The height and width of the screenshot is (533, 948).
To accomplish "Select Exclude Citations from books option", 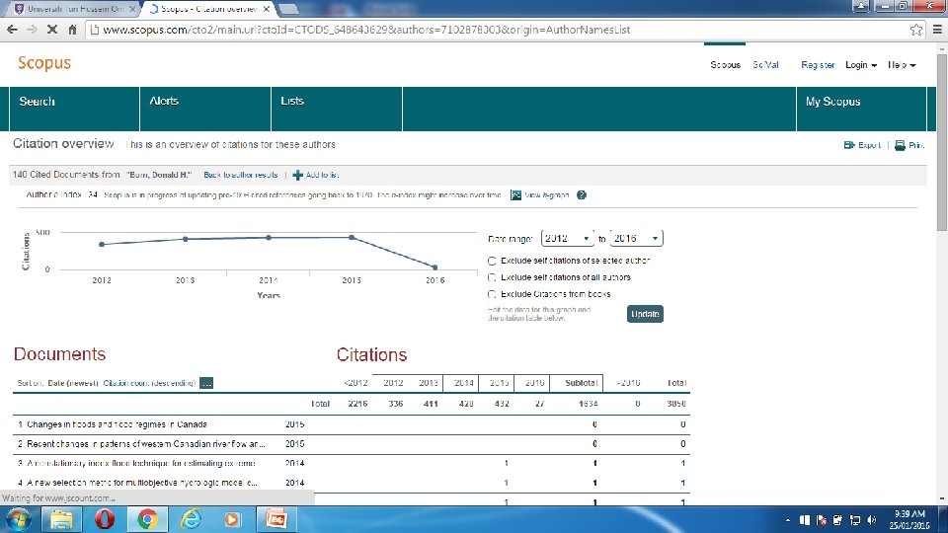I will tap(492, 294).
